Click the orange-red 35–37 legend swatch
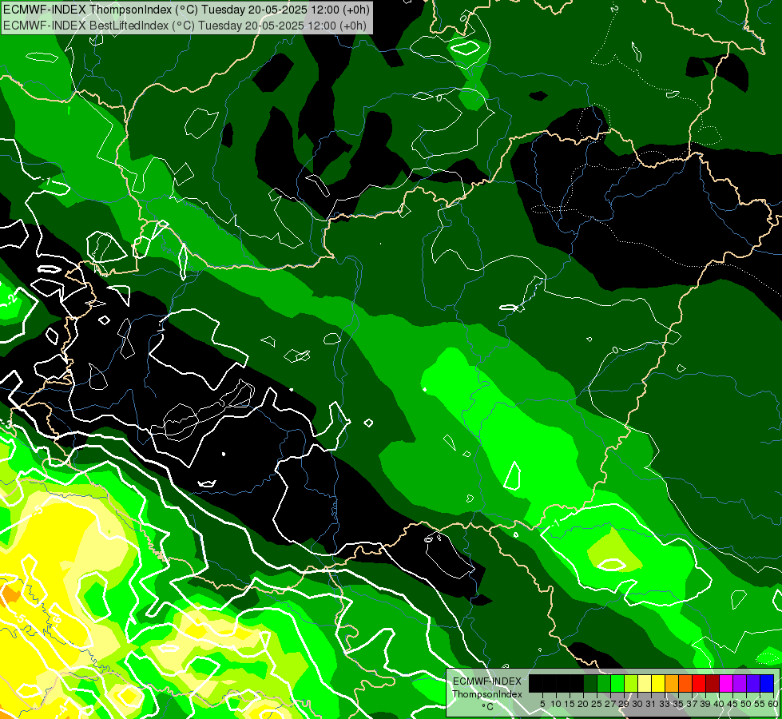 (x=685, y=683)
